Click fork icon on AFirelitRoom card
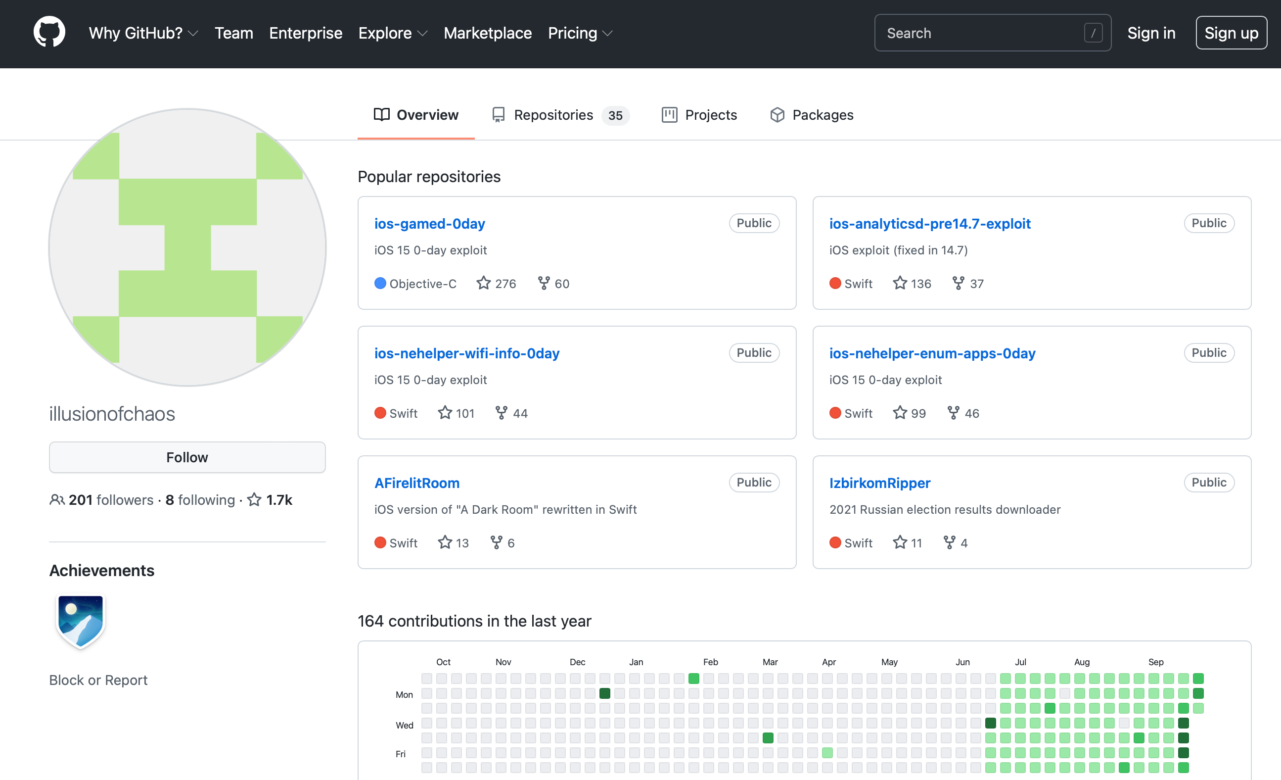Viewport: 1281px width, 780px height. tap(497, 542)
